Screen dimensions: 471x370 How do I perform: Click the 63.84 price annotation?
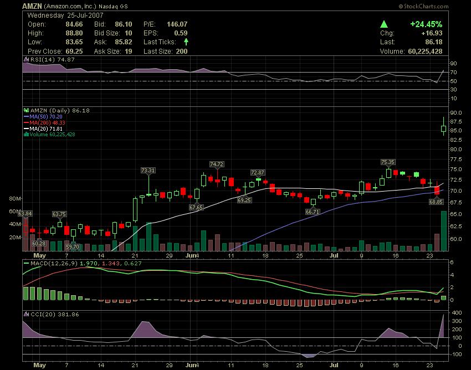coord(24,214)
